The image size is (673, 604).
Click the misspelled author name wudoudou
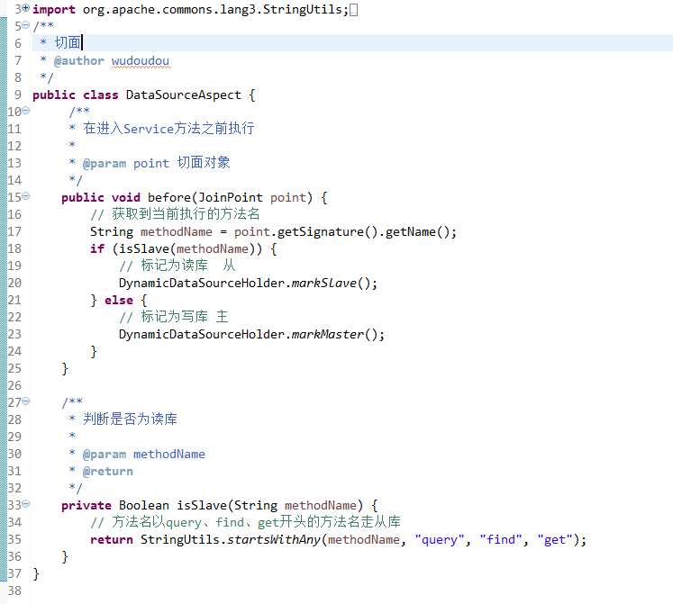(x=141, y=61)
